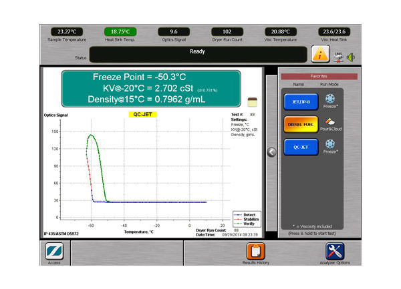Image resolution: width=401 pixels, height=289 pixels.
Task: Open the sample note icon beside results
Action: click(253, 101)
